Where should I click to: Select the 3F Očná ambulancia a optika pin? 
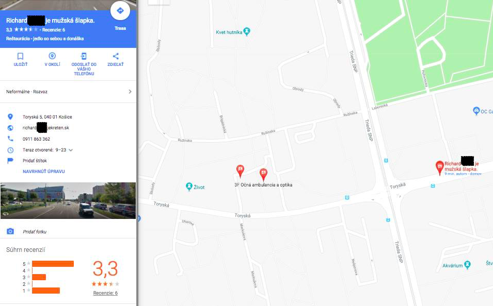(x=263, y=175)
